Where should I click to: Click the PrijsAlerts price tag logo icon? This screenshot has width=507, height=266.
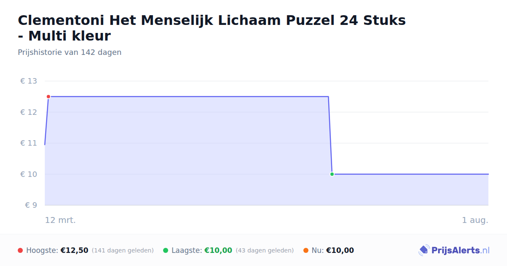point(424,250)
